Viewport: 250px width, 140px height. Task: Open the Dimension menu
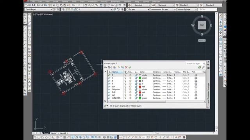click(93, 2)
